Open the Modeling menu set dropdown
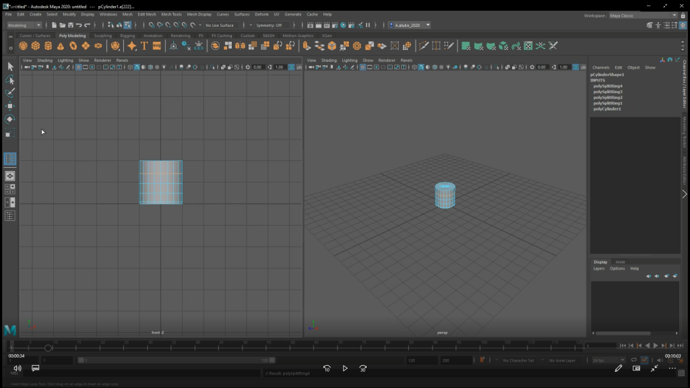Viewport: 690px width, 388px height. (x=24, y=25)
